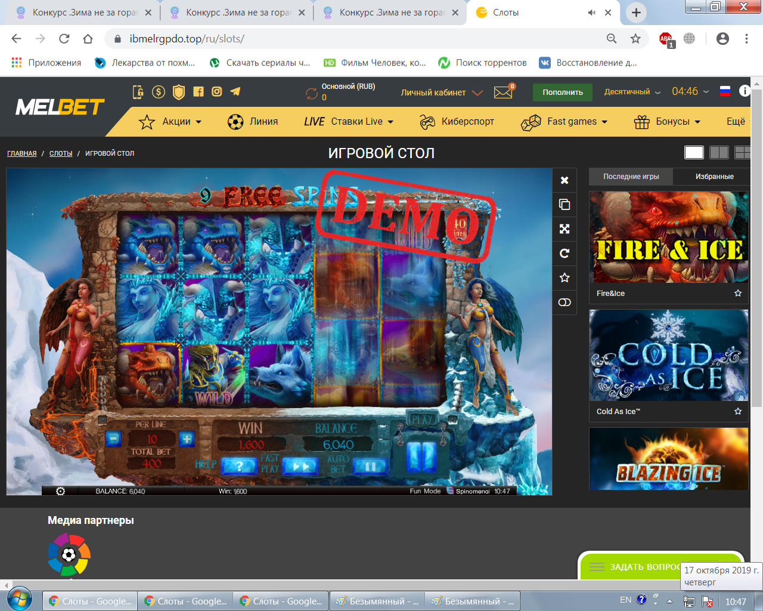Select four-window game layout
Image resolution: width=763 pixels, height=611 pixels.
(x=743, y=153)
